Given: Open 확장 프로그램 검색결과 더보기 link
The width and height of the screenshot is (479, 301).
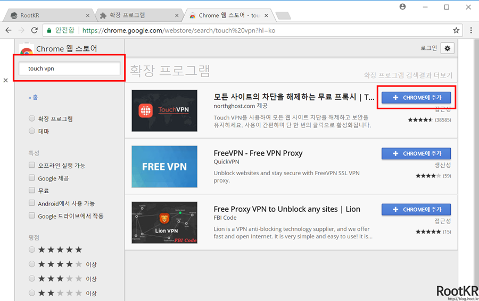Looking at the screenshot, I should point(408,75).
